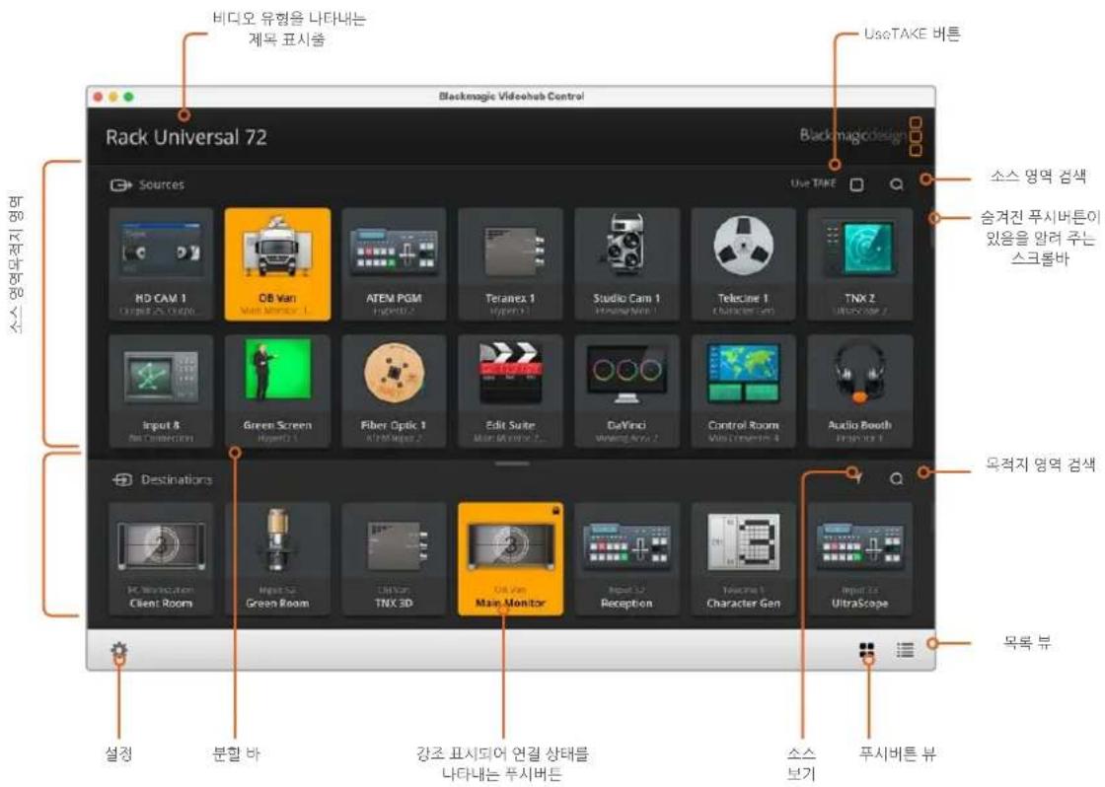
Task: Select the Telecine 1 source
Action: [744, 264]
